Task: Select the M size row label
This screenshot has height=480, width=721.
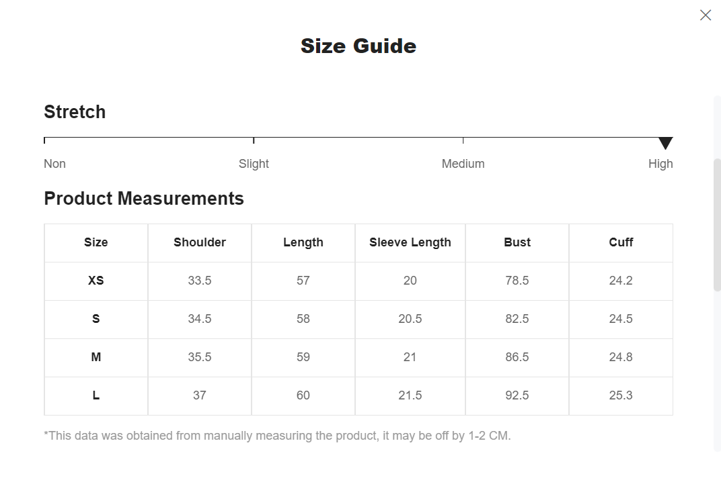Action: [x=96, y=357]
